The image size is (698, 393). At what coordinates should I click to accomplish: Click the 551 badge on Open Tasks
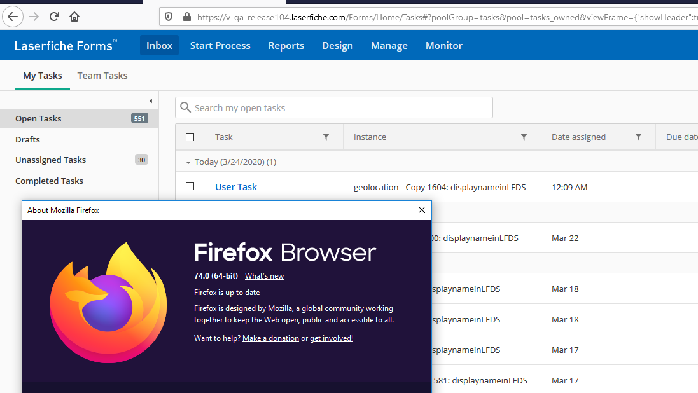[x=139, y=118]
